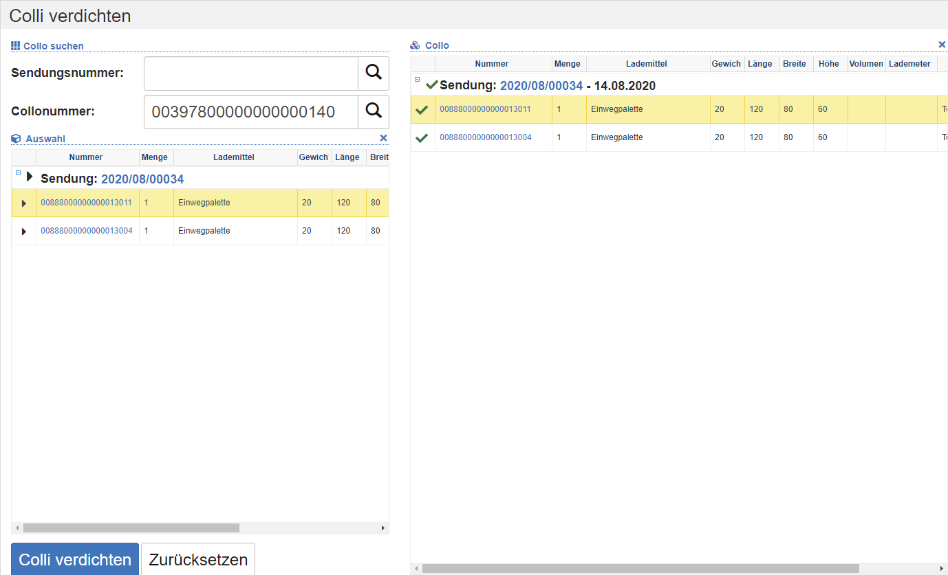Open Collo number link 00888000000000013004 in Auswahl
The width and height of the screenshot is (948, 575).
(87, 231)
